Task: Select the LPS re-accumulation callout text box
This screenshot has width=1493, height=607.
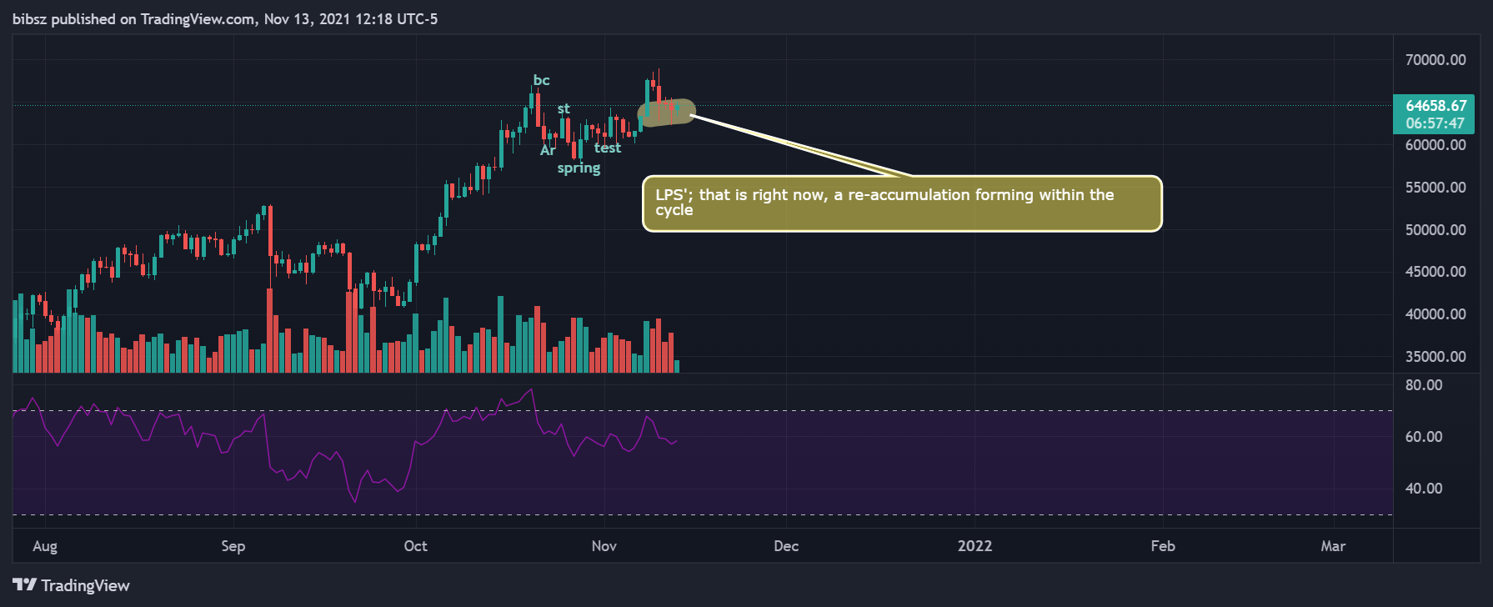Action: pos(902,203)
